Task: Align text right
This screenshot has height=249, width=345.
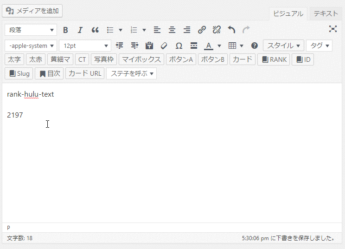Action: (187, 30)
